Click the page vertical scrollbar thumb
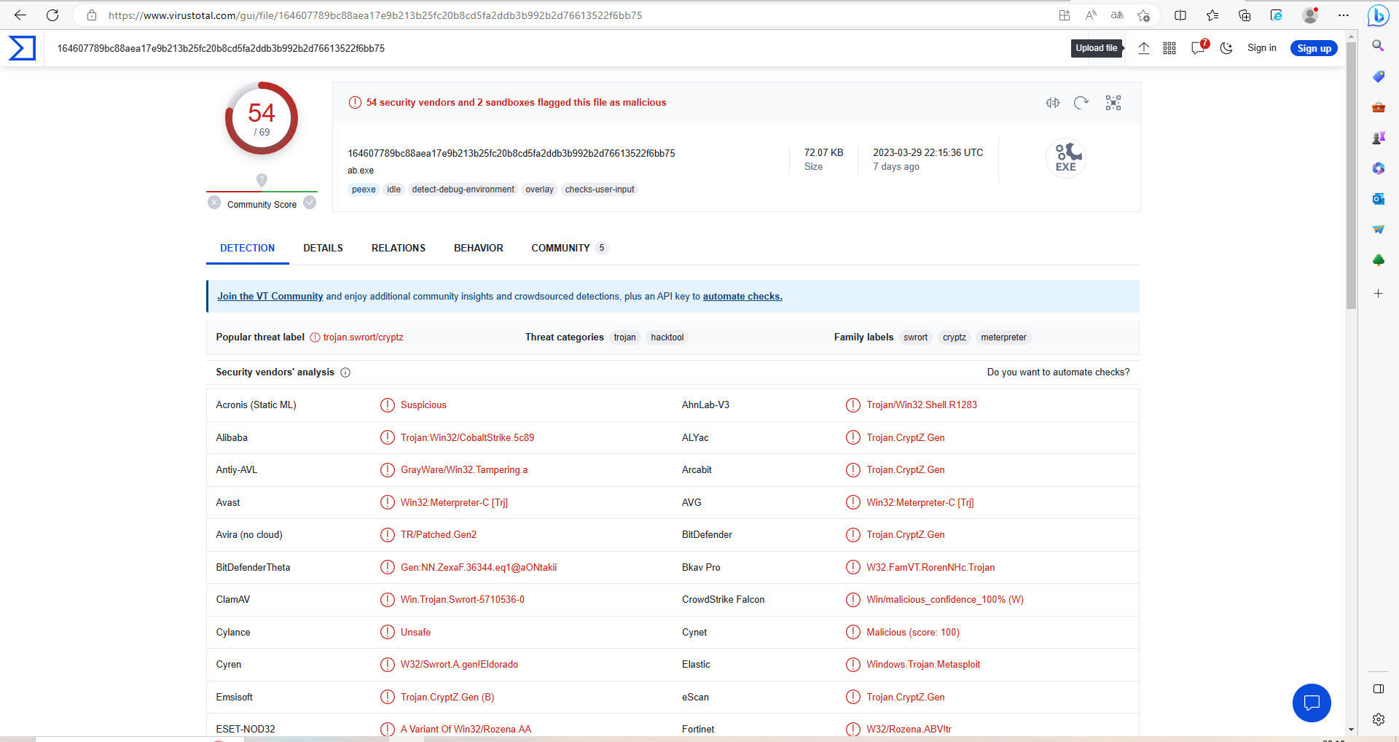The width and height of the screenshot is (1399, 742). tap(1352, 175)
